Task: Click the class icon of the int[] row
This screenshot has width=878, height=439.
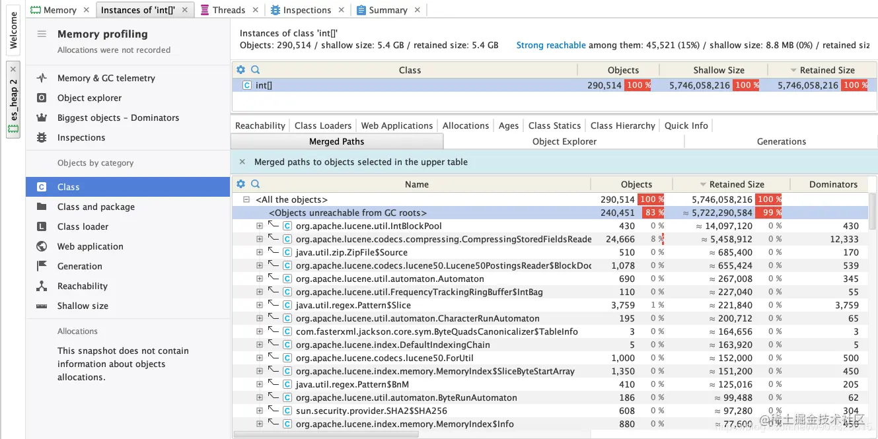Action: (x=246, y=85)
